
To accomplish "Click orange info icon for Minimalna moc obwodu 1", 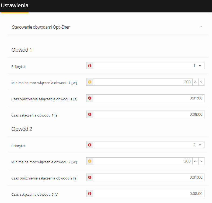I will pyautogui.click(x=90, y=82).
